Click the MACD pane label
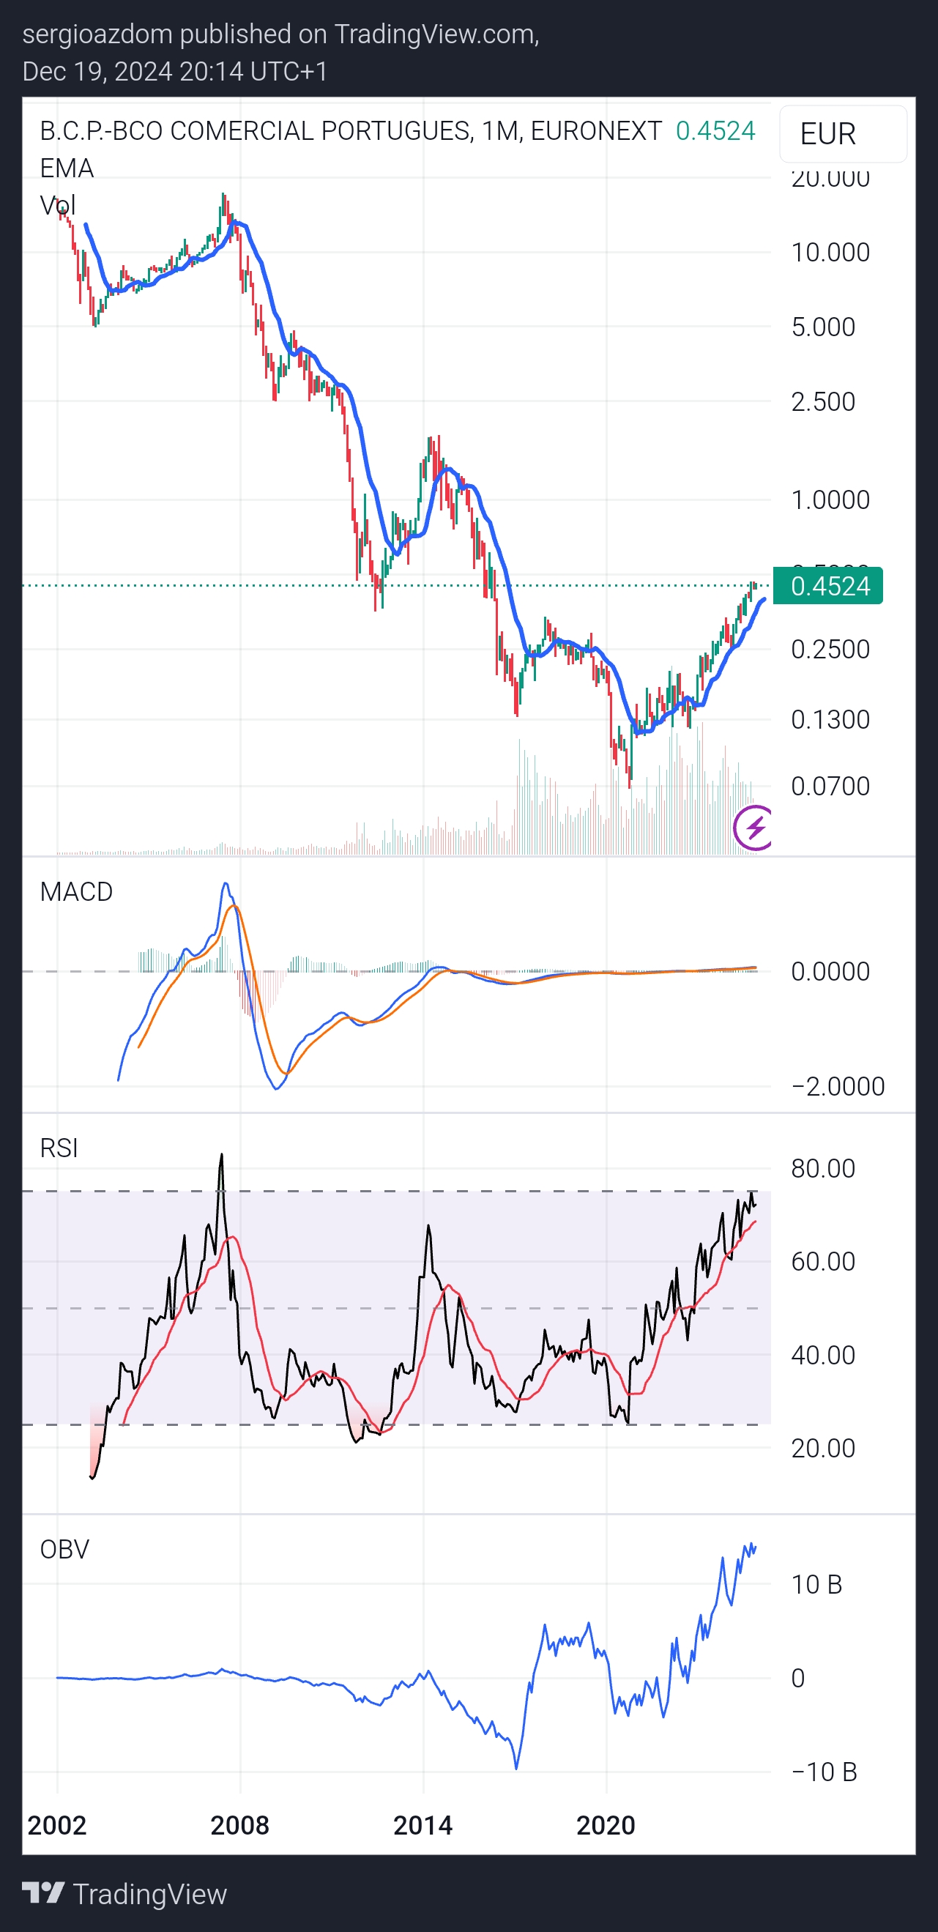Viewport: 938px width, 1932px height. (76, 892)
